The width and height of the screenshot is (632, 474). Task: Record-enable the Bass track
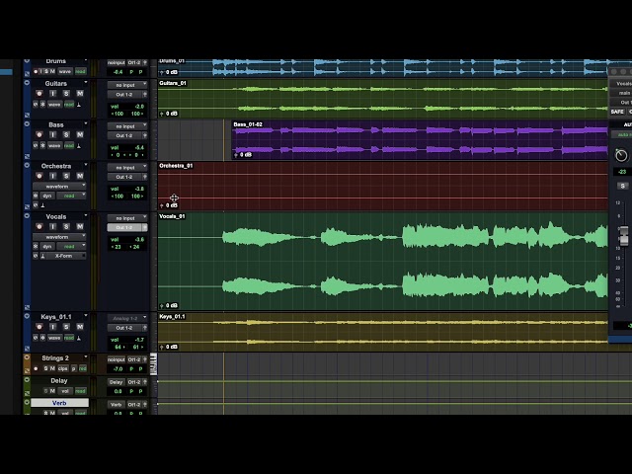click(x=39, y=134)
